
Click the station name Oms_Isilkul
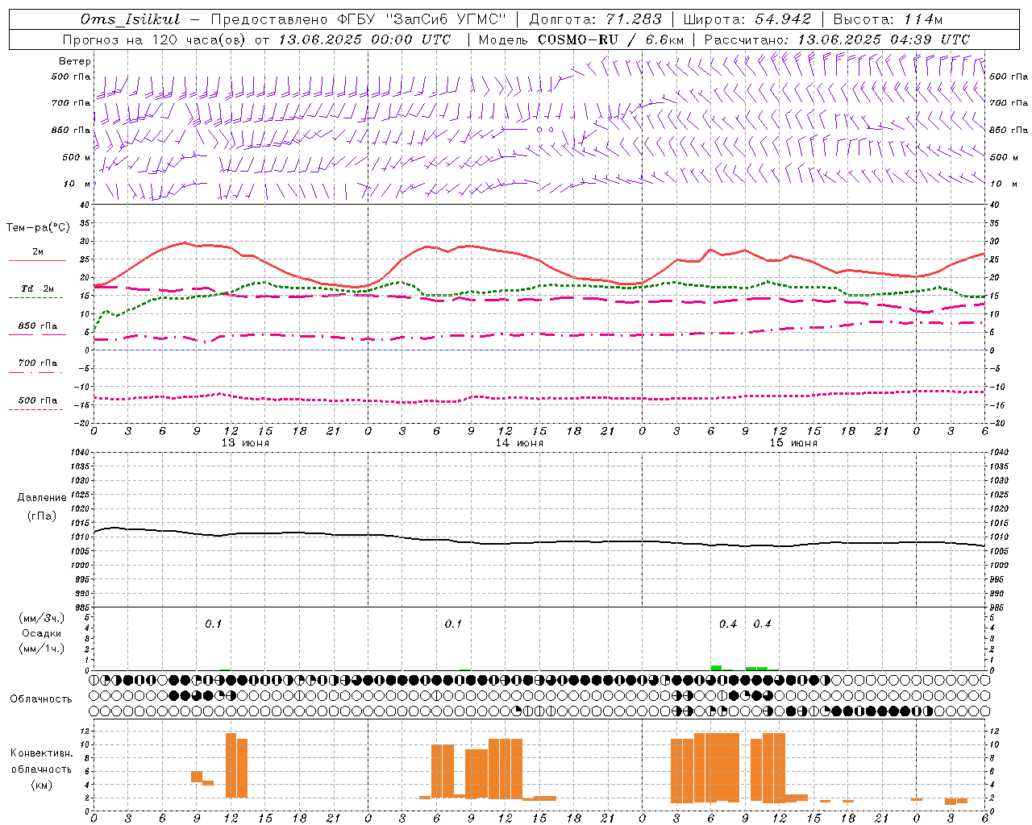(x=131, y=19)
